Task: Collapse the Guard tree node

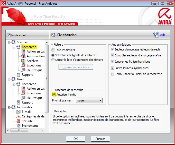Action: [9, 80]
